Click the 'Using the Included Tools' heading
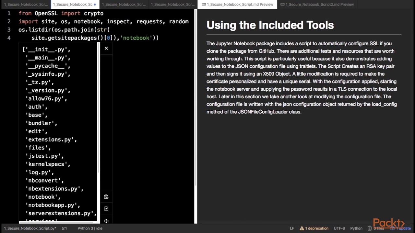The width and height of the screenshot is (415, 233). pos(270,25)
